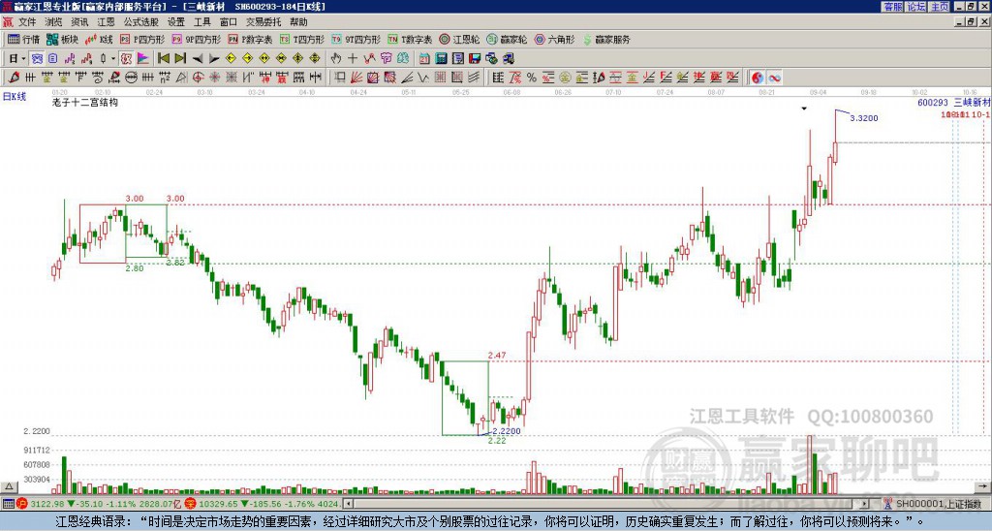Click the 10329.65 Shenzhen index status value
Viewport: 992px width, 531px height.
[x=218, y=504]
